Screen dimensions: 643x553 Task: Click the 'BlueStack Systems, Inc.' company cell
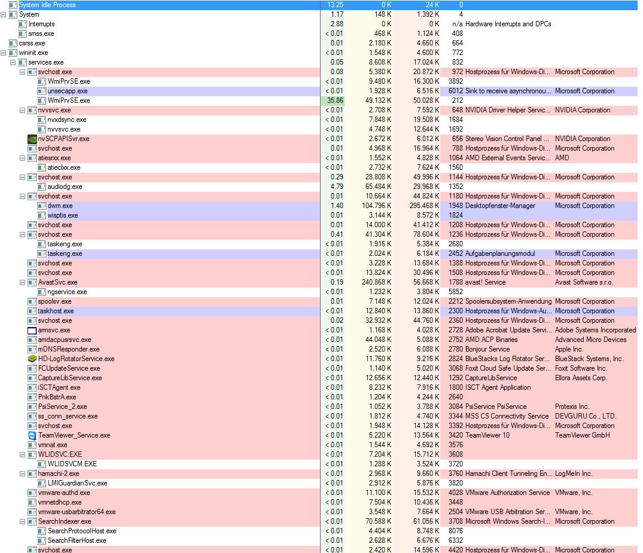point(589,359)
